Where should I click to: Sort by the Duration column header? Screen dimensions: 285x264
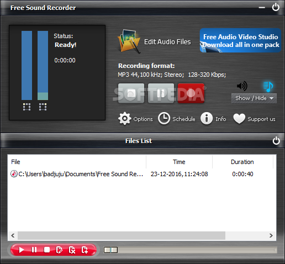pos(242,162)
